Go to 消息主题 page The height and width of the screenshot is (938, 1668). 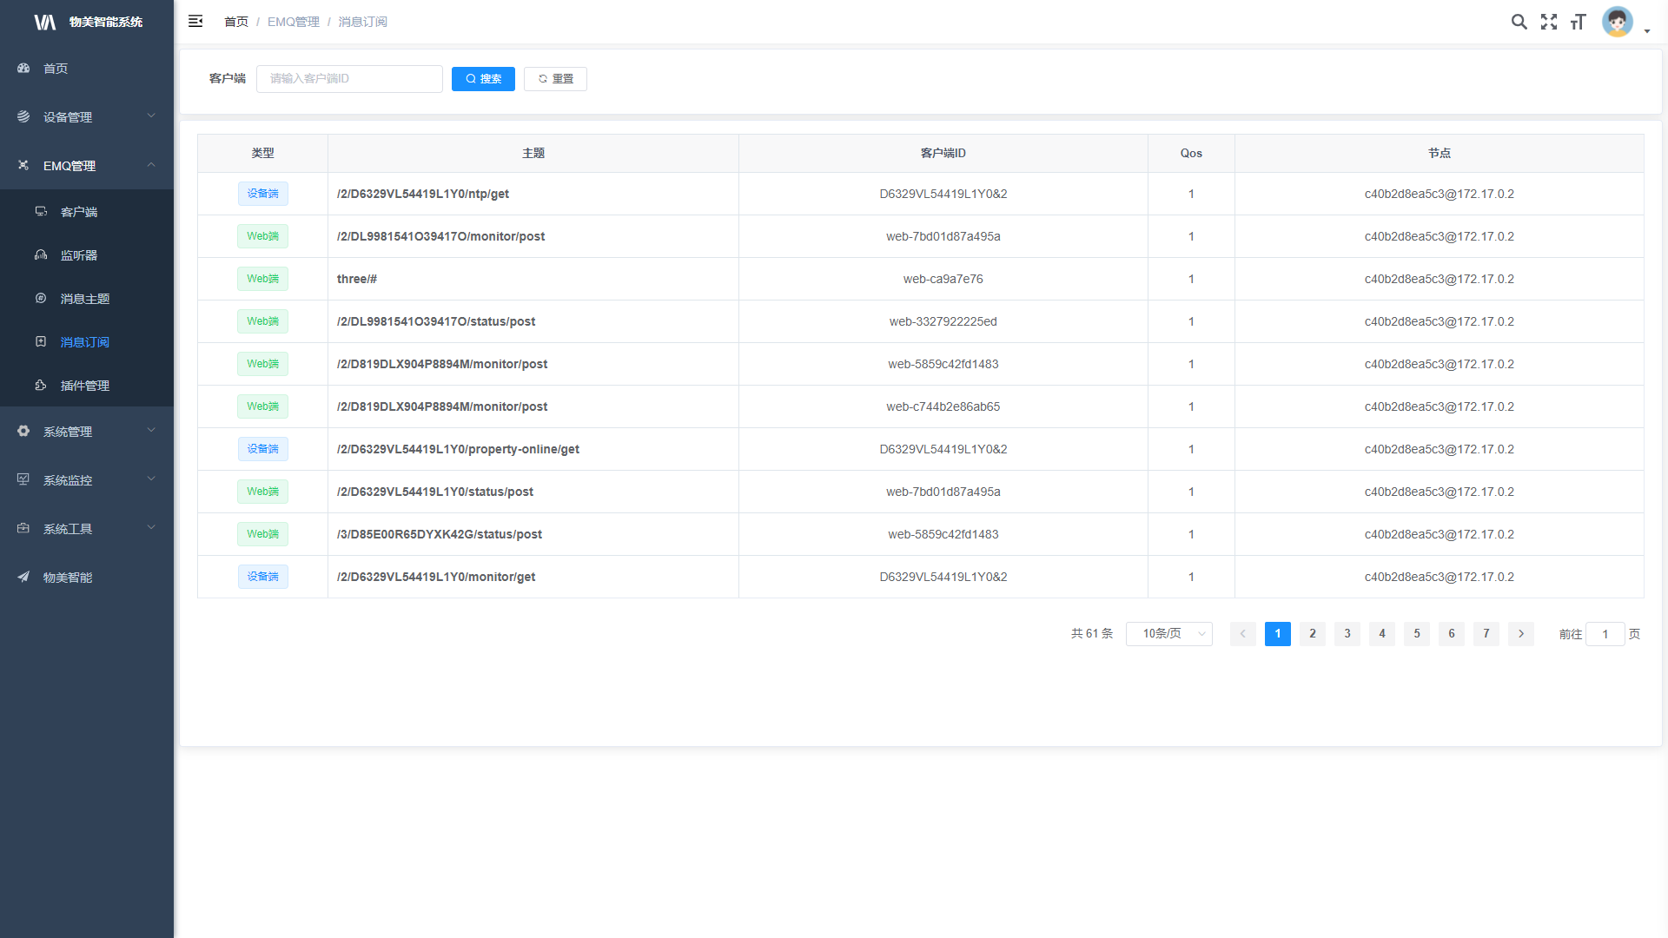[x=84, y=299]
